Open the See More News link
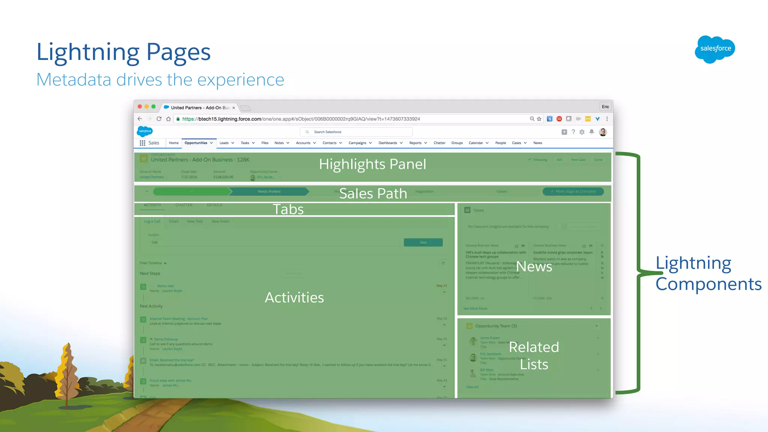This screenshot has height=432, width=768. click(x=475, y=309)
